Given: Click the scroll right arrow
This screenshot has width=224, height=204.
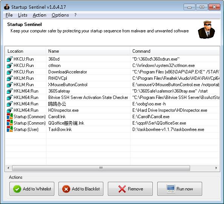Looking at the screenshot, I should 216,168.
